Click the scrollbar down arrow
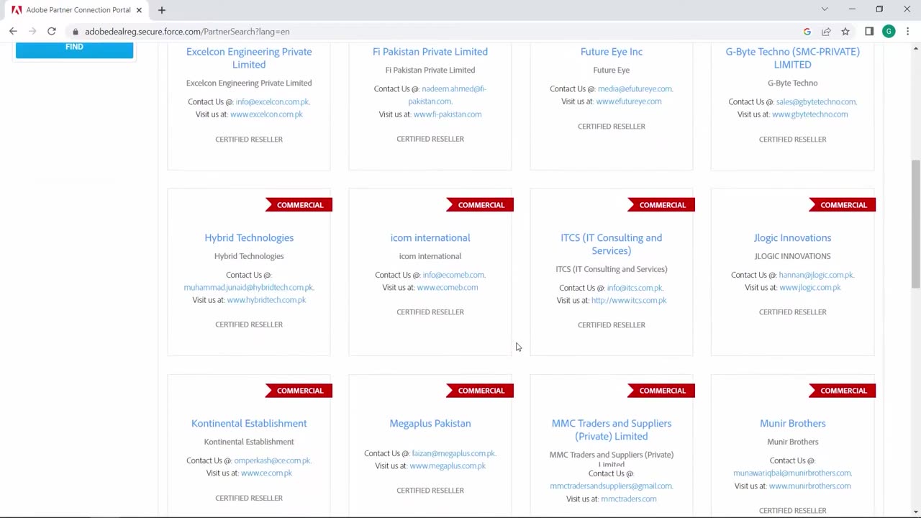 (x=915, y=512)
